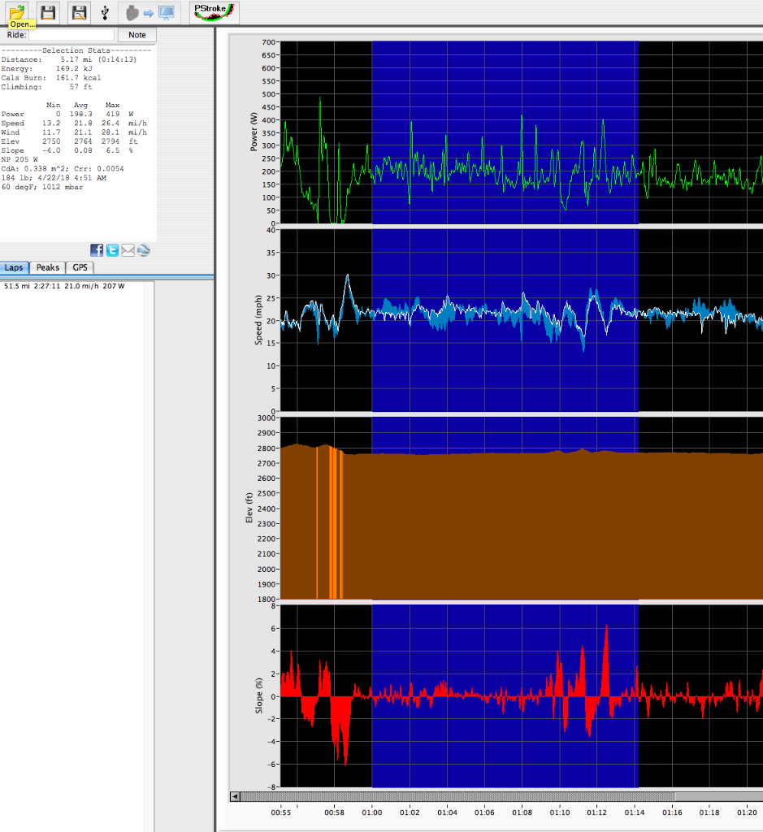763x832 pixels.
Task: Click into the Ride name field
Action: click(x=72, y=35)
